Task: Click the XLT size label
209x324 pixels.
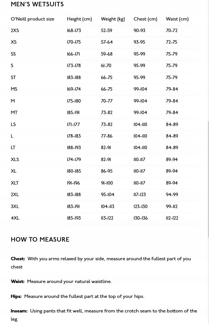Action: (x=15, y=183)
